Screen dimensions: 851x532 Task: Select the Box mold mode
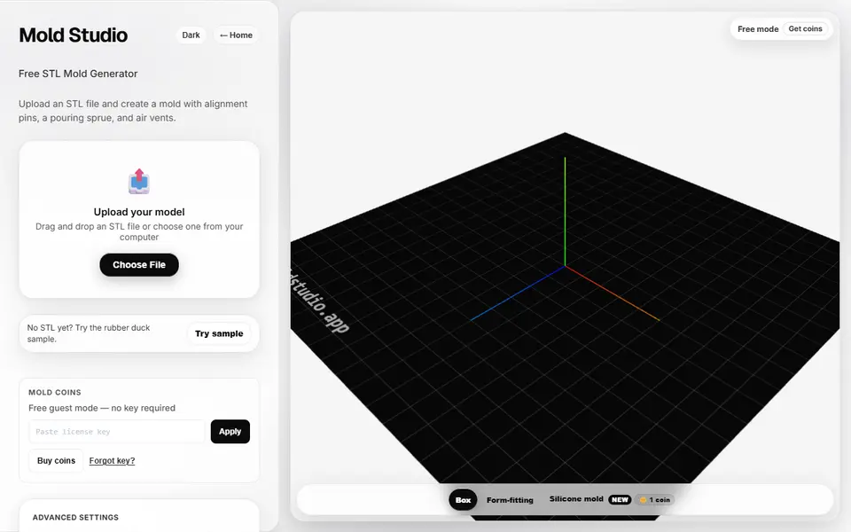point(463,500)
